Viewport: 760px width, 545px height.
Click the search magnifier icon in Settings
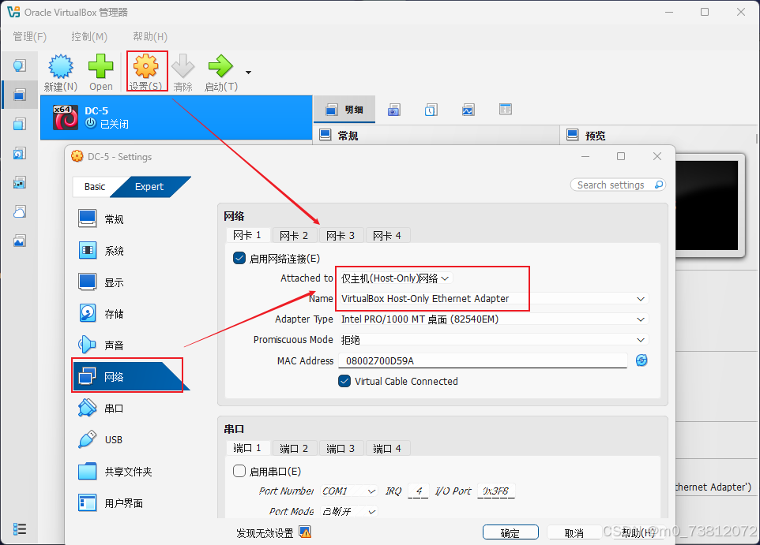tap(659, 185)
